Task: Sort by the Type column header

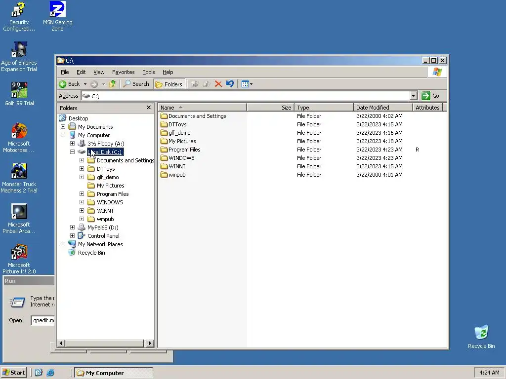Action: (324, 107)
